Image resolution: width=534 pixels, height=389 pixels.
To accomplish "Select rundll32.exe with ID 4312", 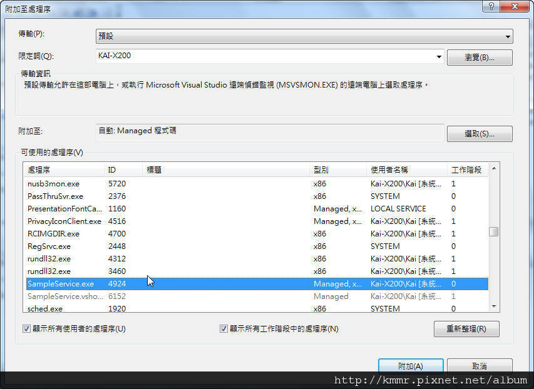I will pos(257,259).
